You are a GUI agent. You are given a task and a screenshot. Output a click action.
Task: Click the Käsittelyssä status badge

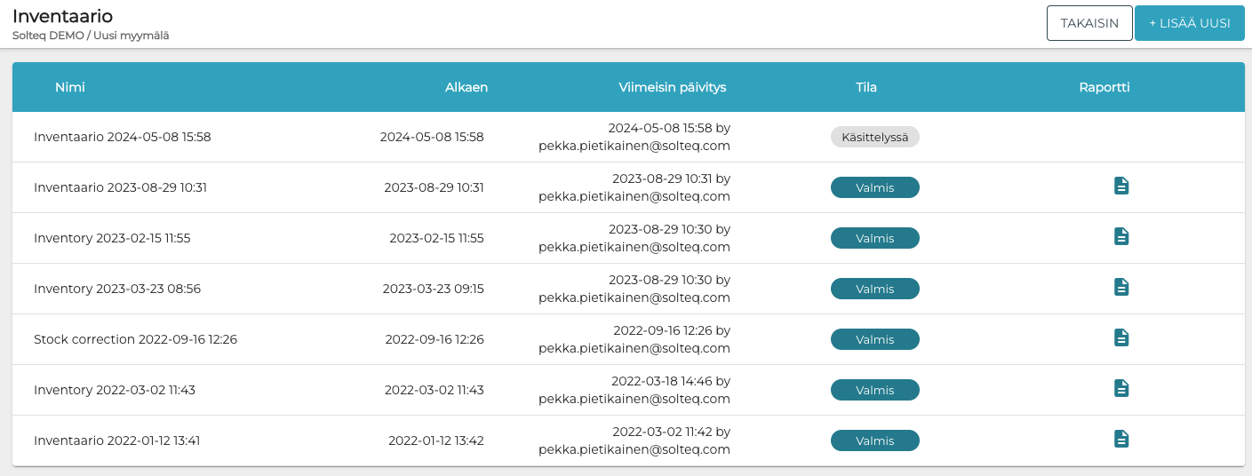[875, 137]
